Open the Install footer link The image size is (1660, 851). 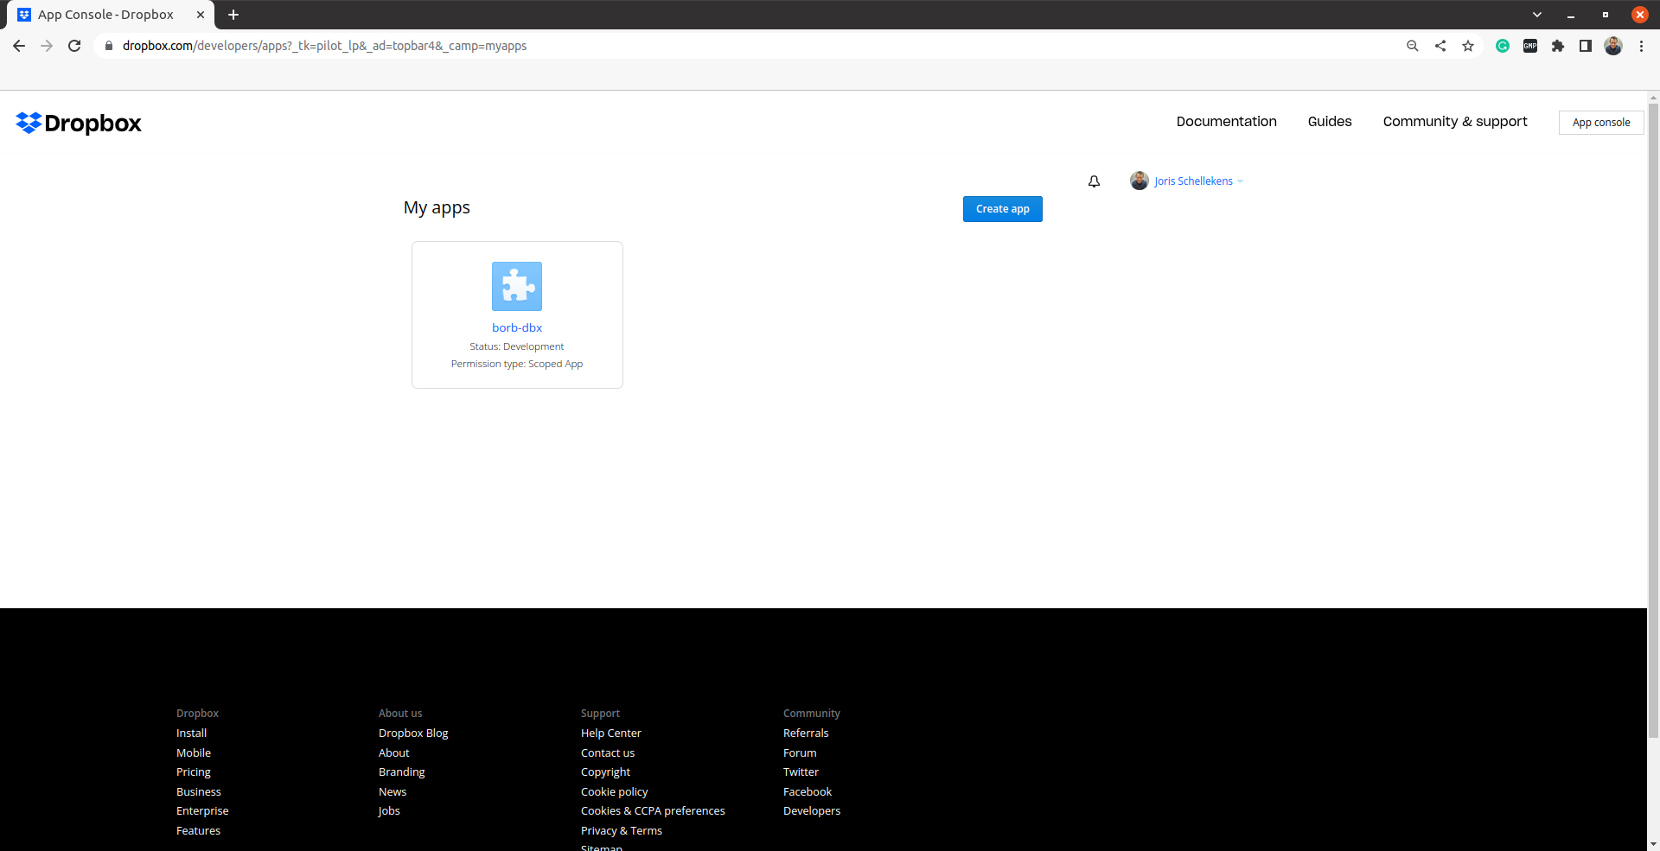click(x=191, y=734)
